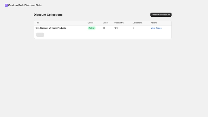Click the collections count value '1'

133,28
